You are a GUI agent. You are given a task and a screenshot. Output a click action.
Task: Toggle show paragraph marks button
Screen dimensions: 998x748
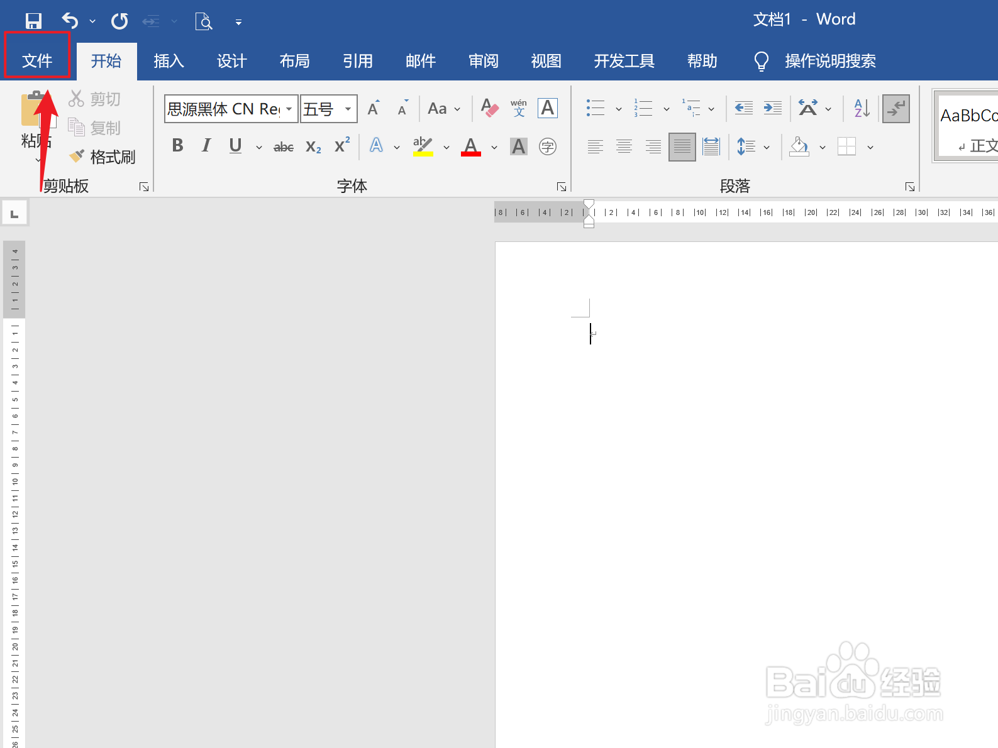896,108
